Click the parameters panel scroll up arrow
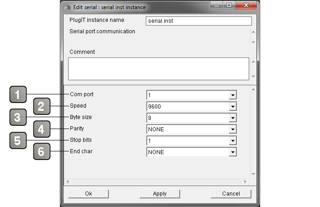Image resolution: width=320 pixels, height=207 pixels. [x=253, y=89]
